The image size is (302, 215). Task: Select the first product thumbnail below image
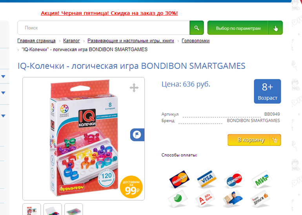coord(32,209)
